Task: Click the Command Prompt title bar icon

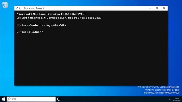Action: [x=19, y=8]
